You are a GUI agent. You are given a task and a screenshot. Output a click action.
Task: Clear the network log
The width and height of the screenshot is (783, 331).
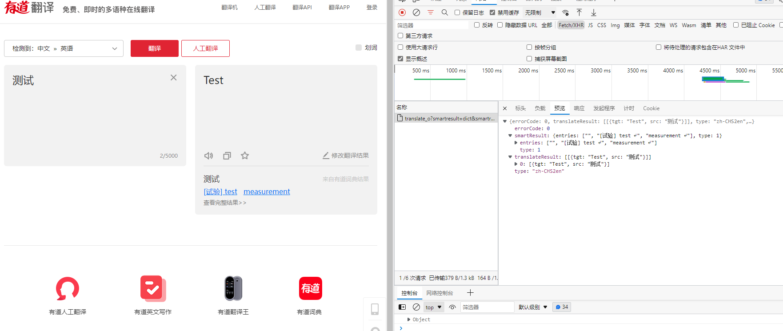tap(416, 12)
